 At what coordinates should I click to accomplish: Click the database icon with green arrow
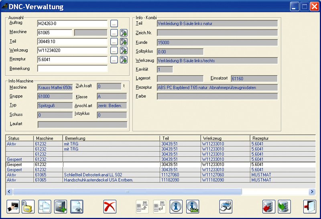click(x=284, y=207)
